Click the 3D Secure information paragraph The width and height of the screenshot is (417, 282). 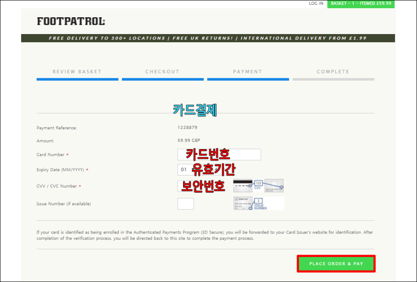click(x=205, y=235)
